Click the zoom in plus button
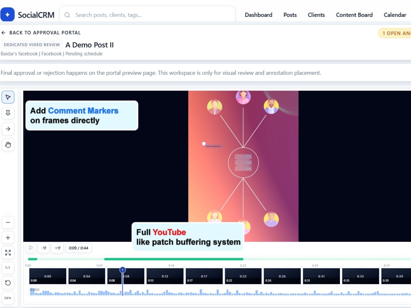Viewport: 411px width, 308px height. pos(8,237)
